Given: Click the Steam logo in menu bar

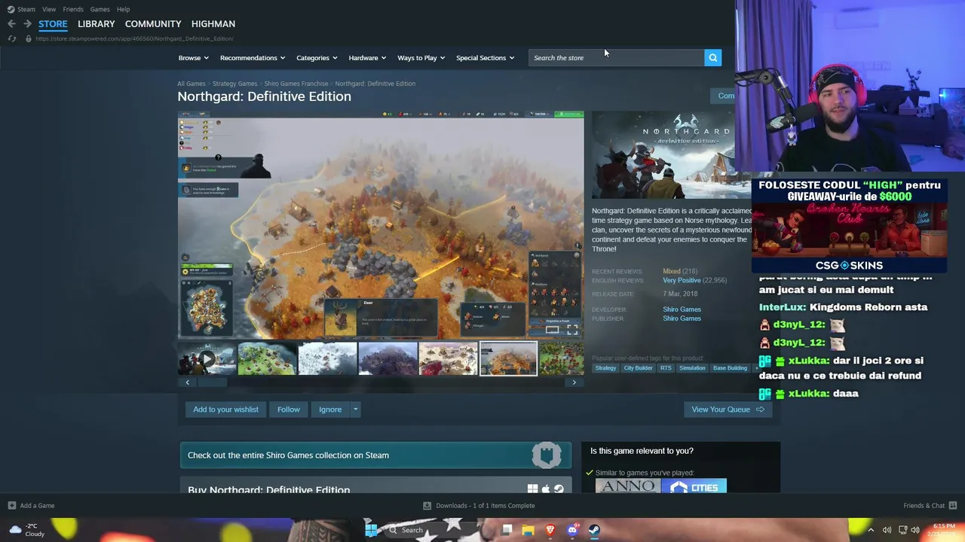Looking at the screenshot, I should click(11, 9).
